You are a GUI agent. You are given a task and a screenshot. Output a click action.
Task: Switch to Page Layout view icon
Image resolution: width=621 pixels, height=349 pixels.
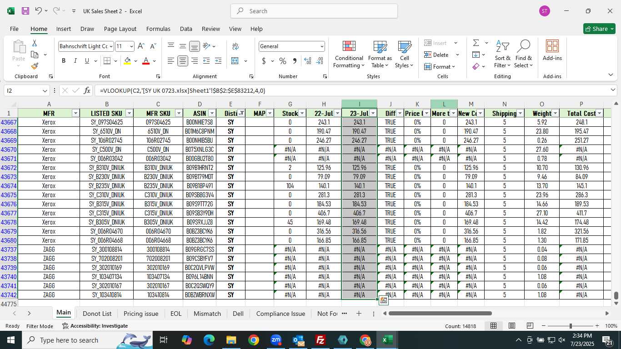pos(512,326)
